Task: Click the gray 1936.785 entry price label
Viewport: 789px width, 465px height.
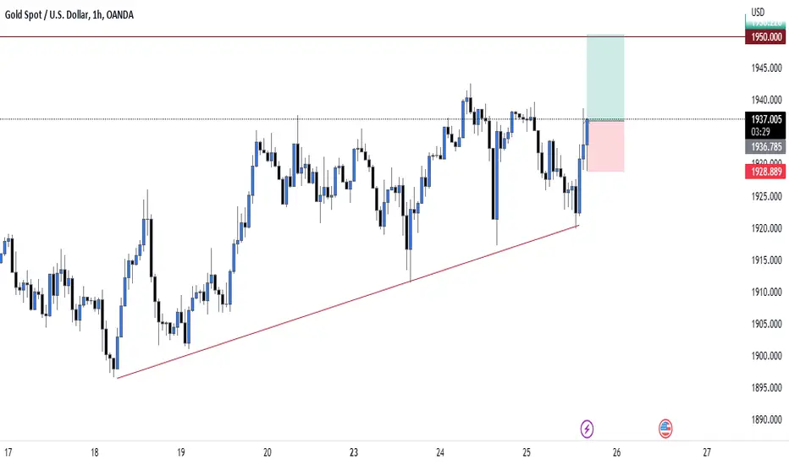Action: [x=765, y=147]
